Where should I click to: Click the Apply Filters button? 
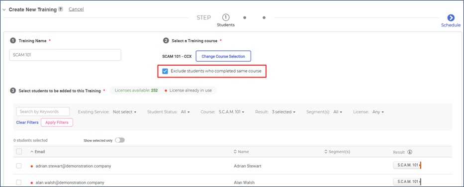(x=57, y=122)
